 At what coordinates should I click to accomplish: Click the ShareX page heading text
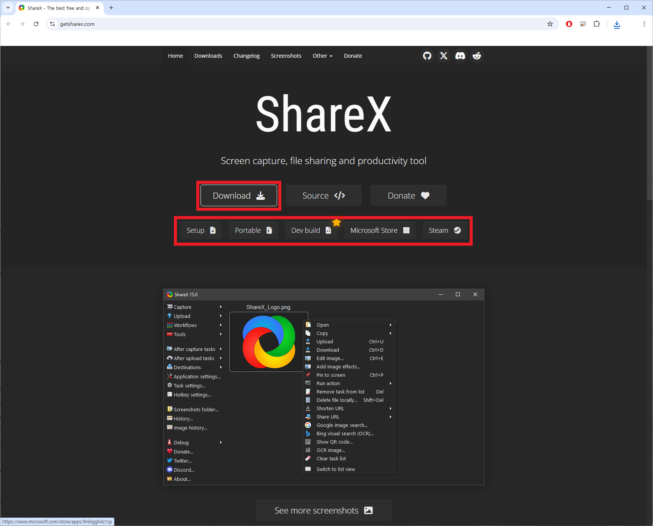323,114
